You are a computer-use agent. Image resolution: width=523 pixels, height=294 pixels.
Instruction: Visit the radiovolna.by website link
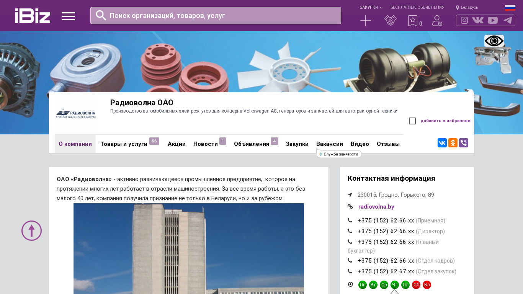(x=376, y=207)
